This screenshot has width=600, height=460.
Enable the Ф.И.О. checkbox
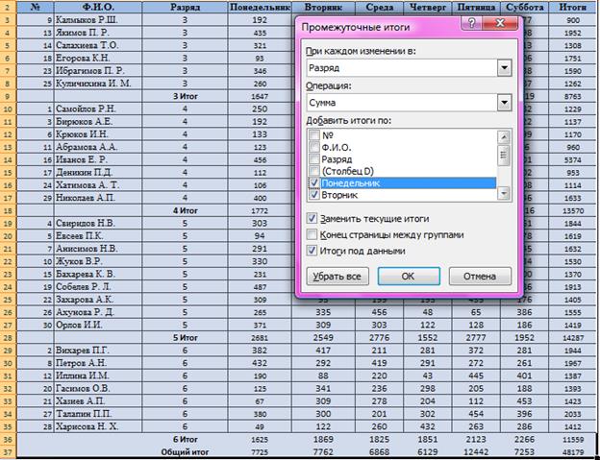click(x=312, y=148)
